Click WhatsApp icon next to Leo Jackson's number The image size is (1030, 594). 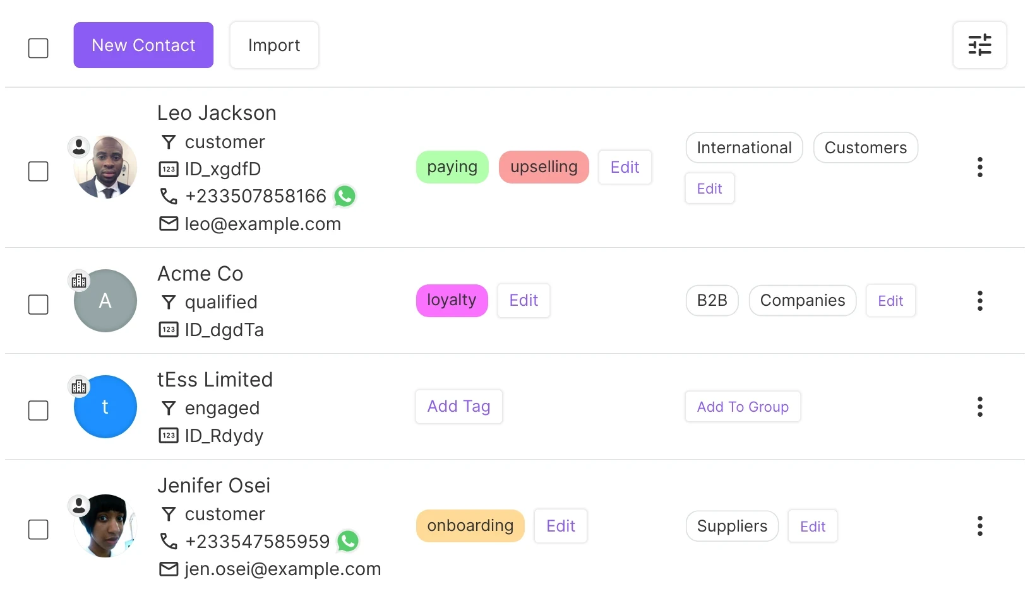tap(345, 196)
